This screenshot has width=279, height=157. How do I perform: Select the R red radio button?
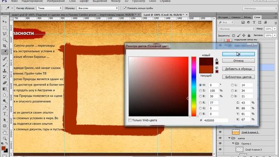tap(201, 103)
